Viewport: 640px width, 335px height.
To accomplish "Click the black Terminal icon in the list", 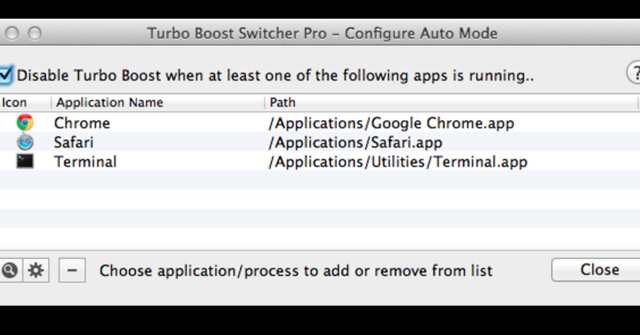I will click(25, 161).
